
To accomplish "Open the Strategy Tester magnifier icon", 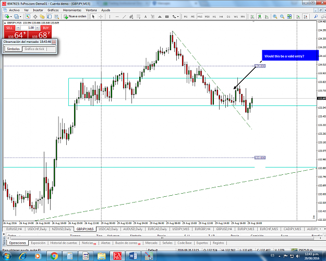I will pyautogui.click(x=56, y=16).
